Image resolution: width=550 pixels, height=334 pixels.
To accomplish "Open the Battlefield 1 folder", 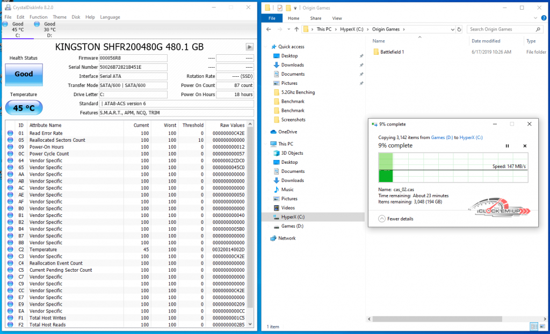I will 392,52.
